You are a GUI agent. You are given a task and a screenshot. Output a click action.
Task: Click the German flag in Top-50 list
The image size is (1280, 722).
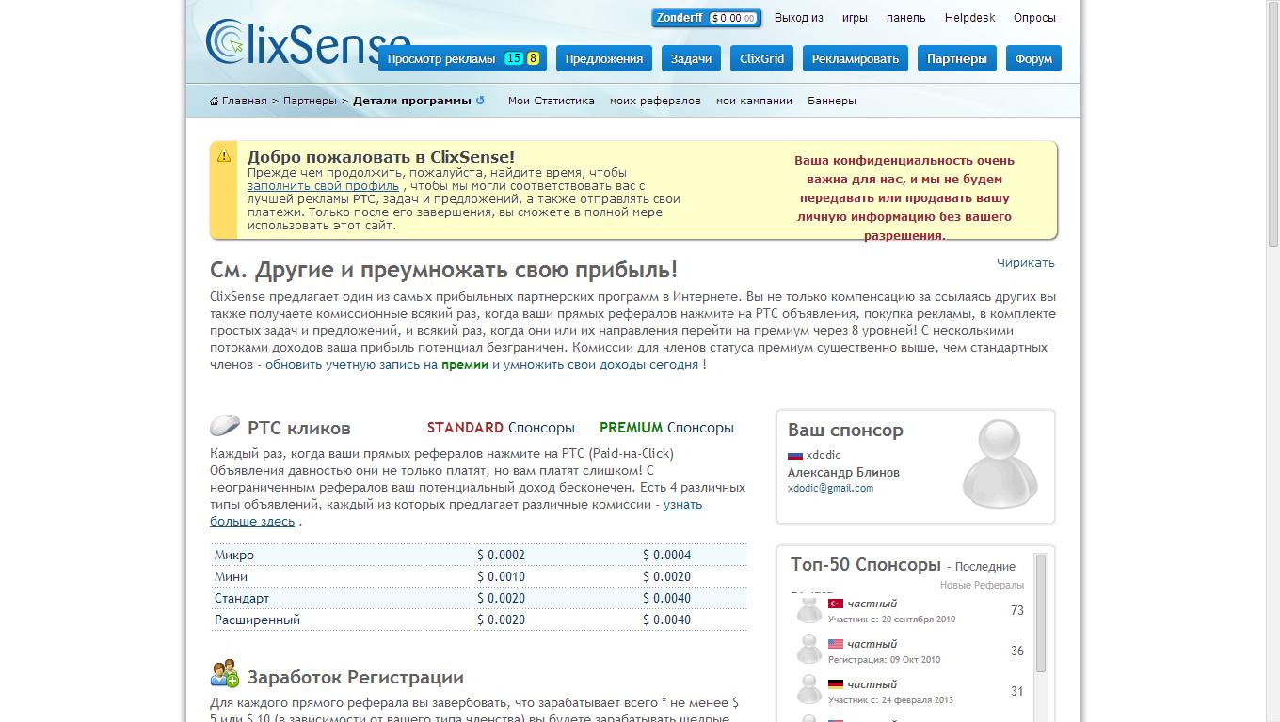(836, 684)
